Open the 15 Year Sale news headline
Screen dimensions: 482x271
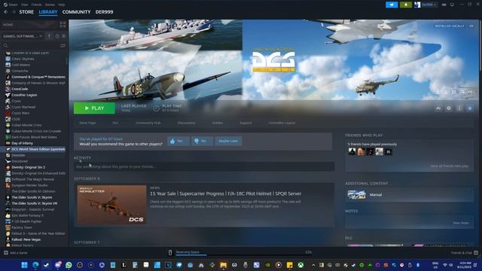225,193
